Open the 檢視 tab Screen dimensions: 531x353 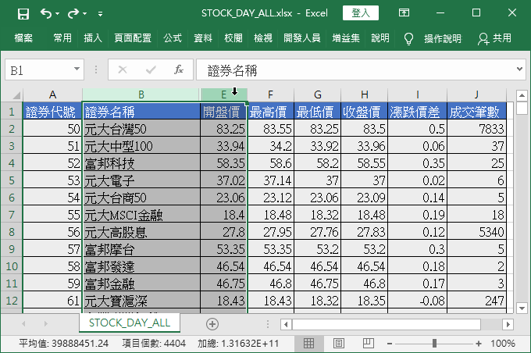click(263, 38)
